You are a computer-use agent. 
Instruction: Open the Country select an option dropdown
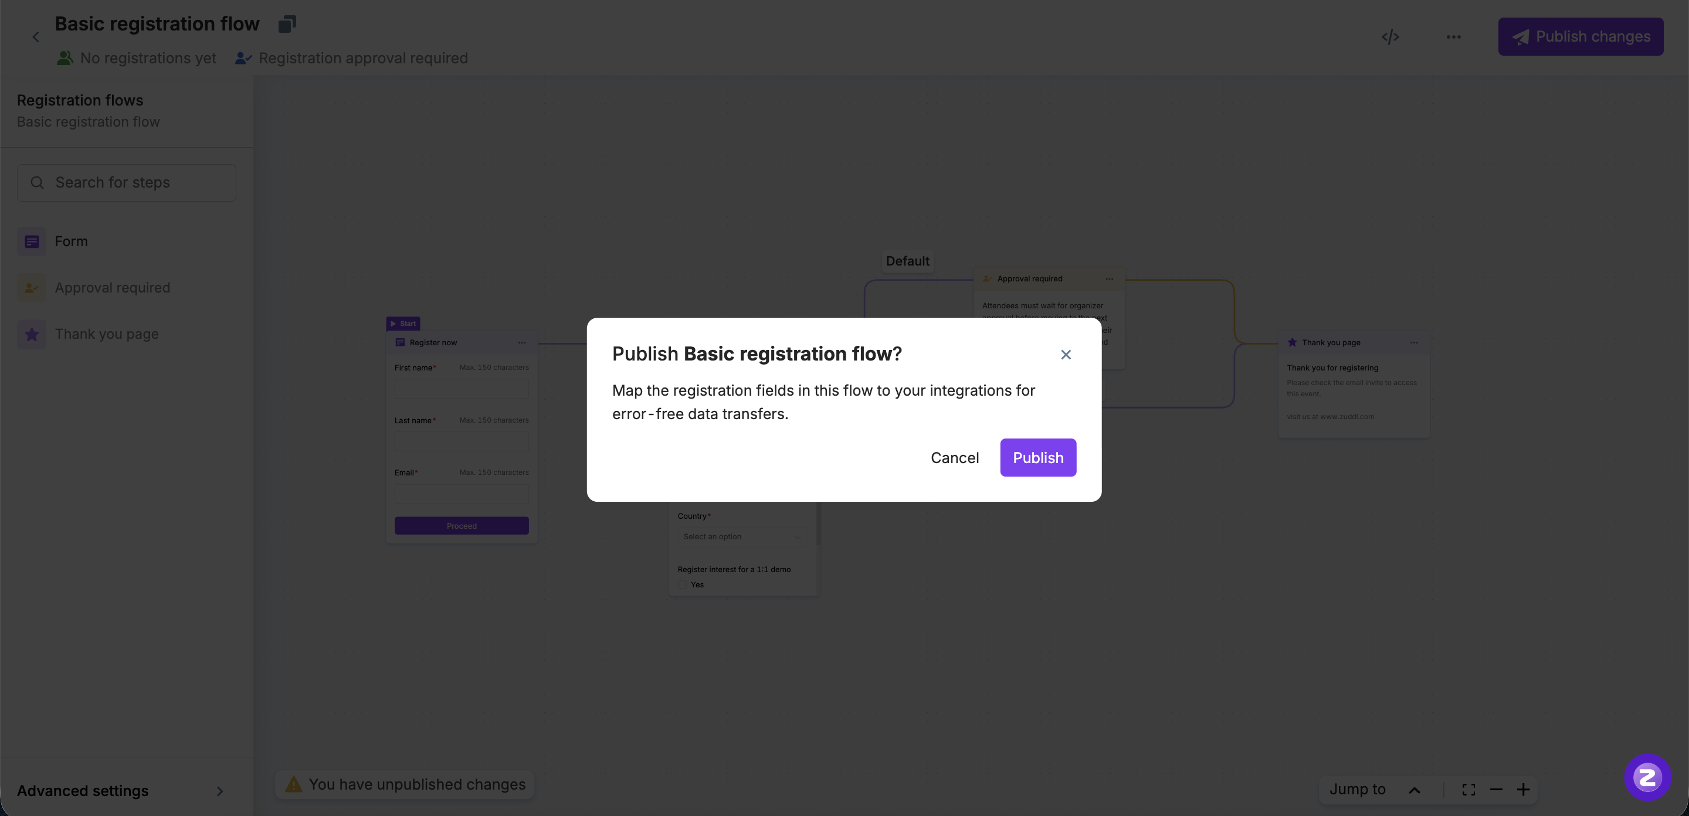click(741, 537)
